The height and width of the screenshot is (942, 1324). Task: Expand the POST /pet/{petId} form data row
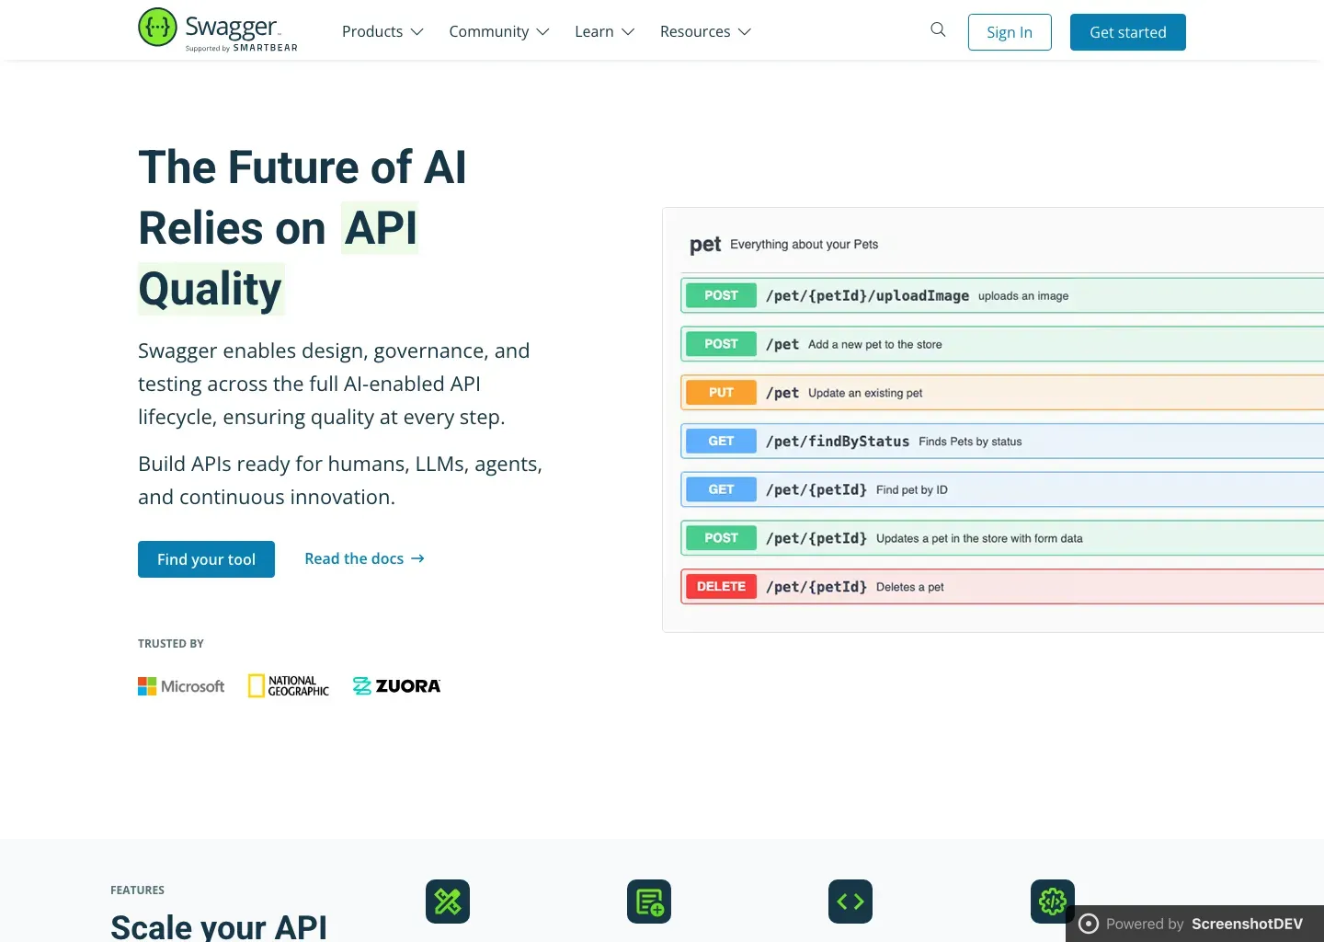1002,538
